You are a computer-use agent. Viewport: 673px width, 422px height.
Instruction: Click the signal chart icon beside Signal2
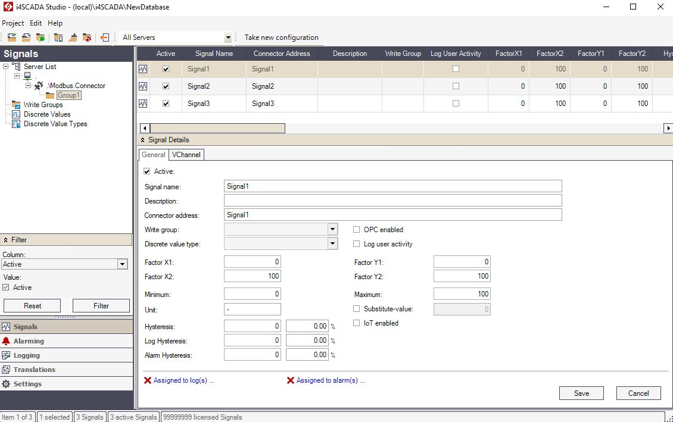click(x=142, y=86)
